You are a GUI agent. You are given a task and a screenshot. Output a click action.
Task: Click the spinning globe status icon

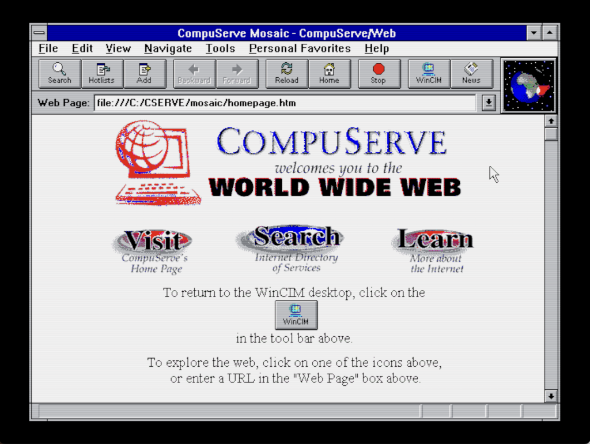click(x=529, y=85)
